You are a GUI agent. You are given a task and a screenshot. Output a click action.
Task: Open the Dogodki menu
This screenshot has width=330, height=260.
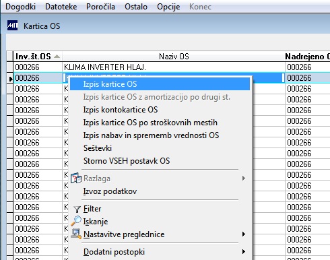point(20,7)
